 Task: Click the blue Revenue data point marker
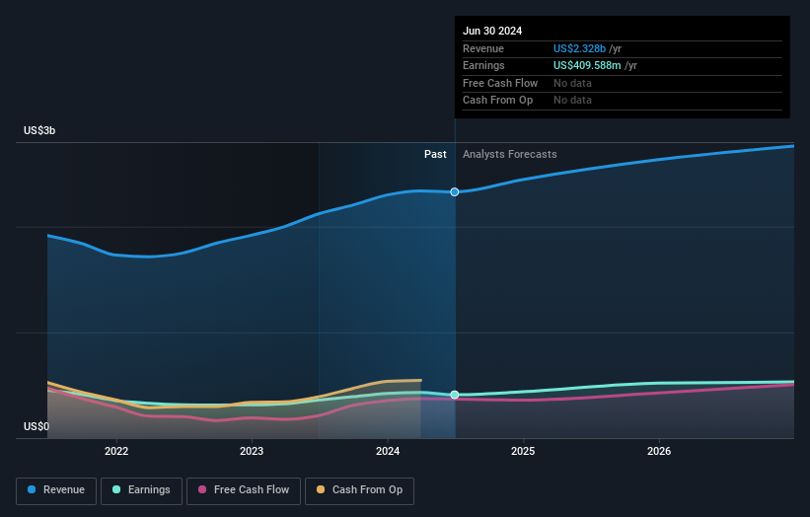[455, 192]
